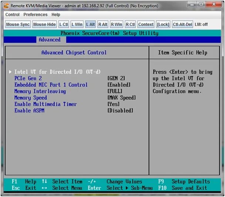Image resolution: width=225 pixels, height=197 pixels.
Task: Change the ASPM [Disabled] value
Action: (x=120, y=111)
